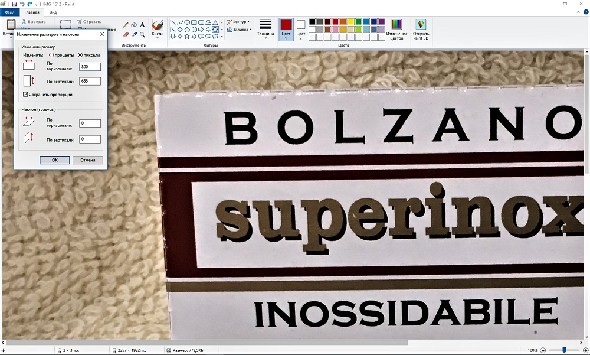Screen dimensions: 590x355
Task: Choose the six-point star shape
Action: pyautogui.click(x=194, y=36)
